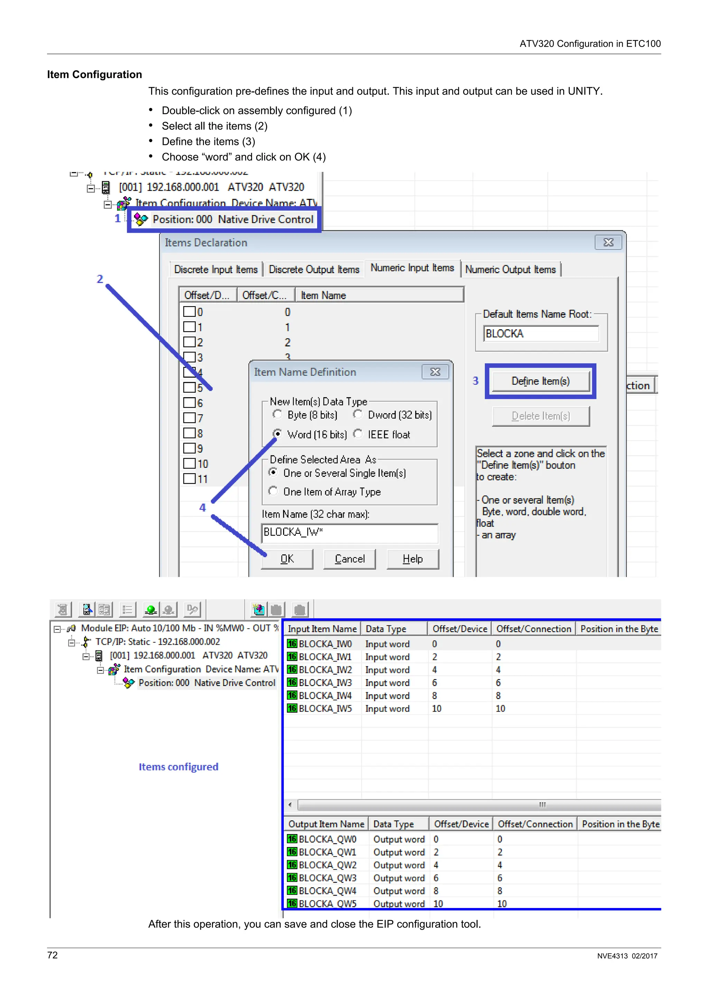Click the 16-bit icon next to BLOCKA_IW0
This screenshot has height=1002, width=708.
coord(292,644)
